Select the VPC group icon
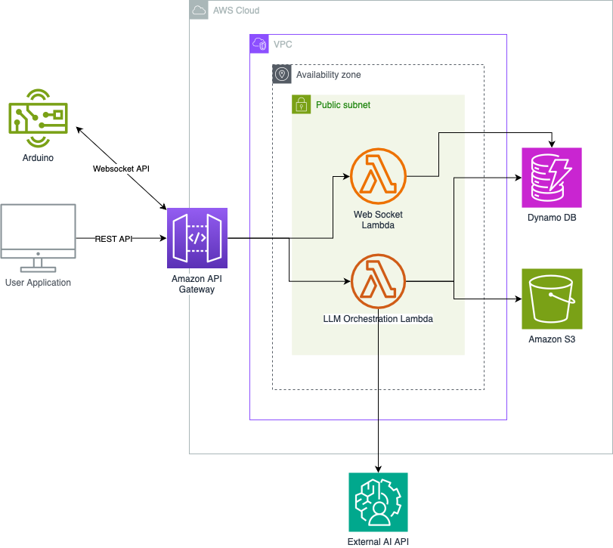Image resolution: width=613 pixels, height=548 pixels. pos(259,44)
